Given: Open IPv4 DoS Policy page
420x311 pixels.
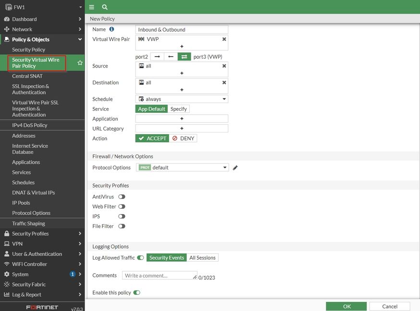Looking at the screenshot, I should coord(29,125).
